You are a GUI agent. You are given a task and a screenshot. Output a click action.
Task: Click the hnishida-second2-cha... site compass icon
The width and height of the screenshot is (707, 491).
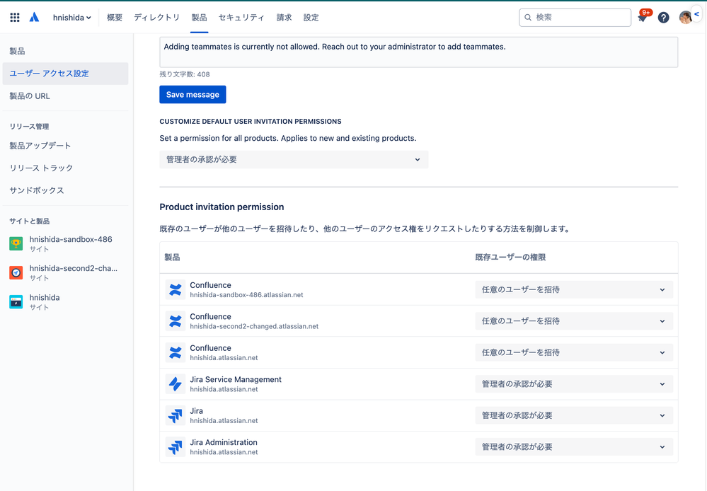point(16,273)
